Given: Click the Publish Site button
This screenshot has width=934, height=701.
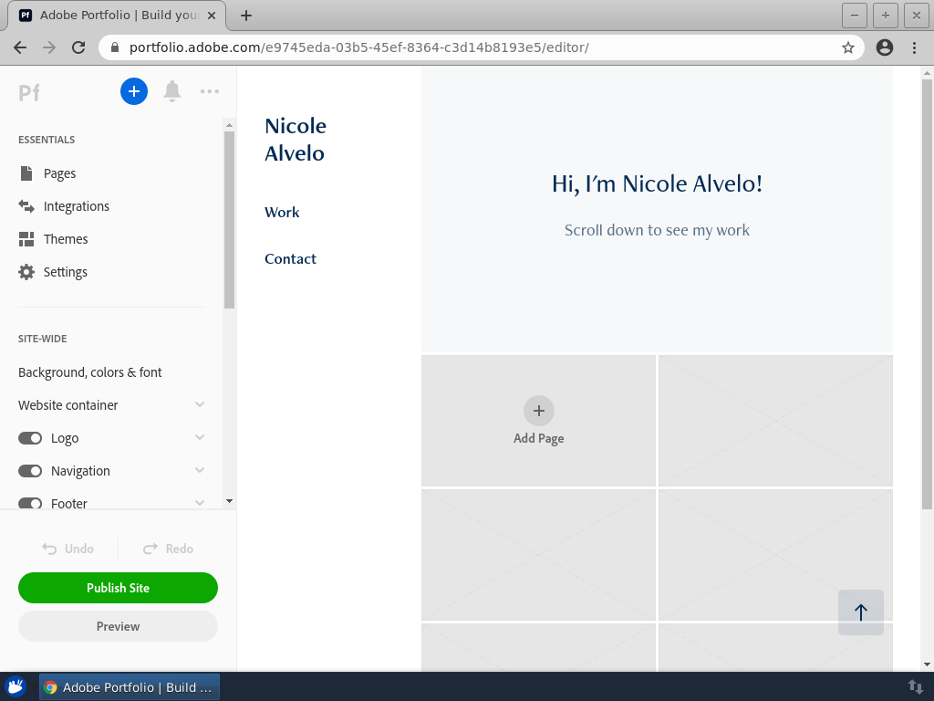Looking at the screenshot, I should pyautogui.click(x=118, y=588).
